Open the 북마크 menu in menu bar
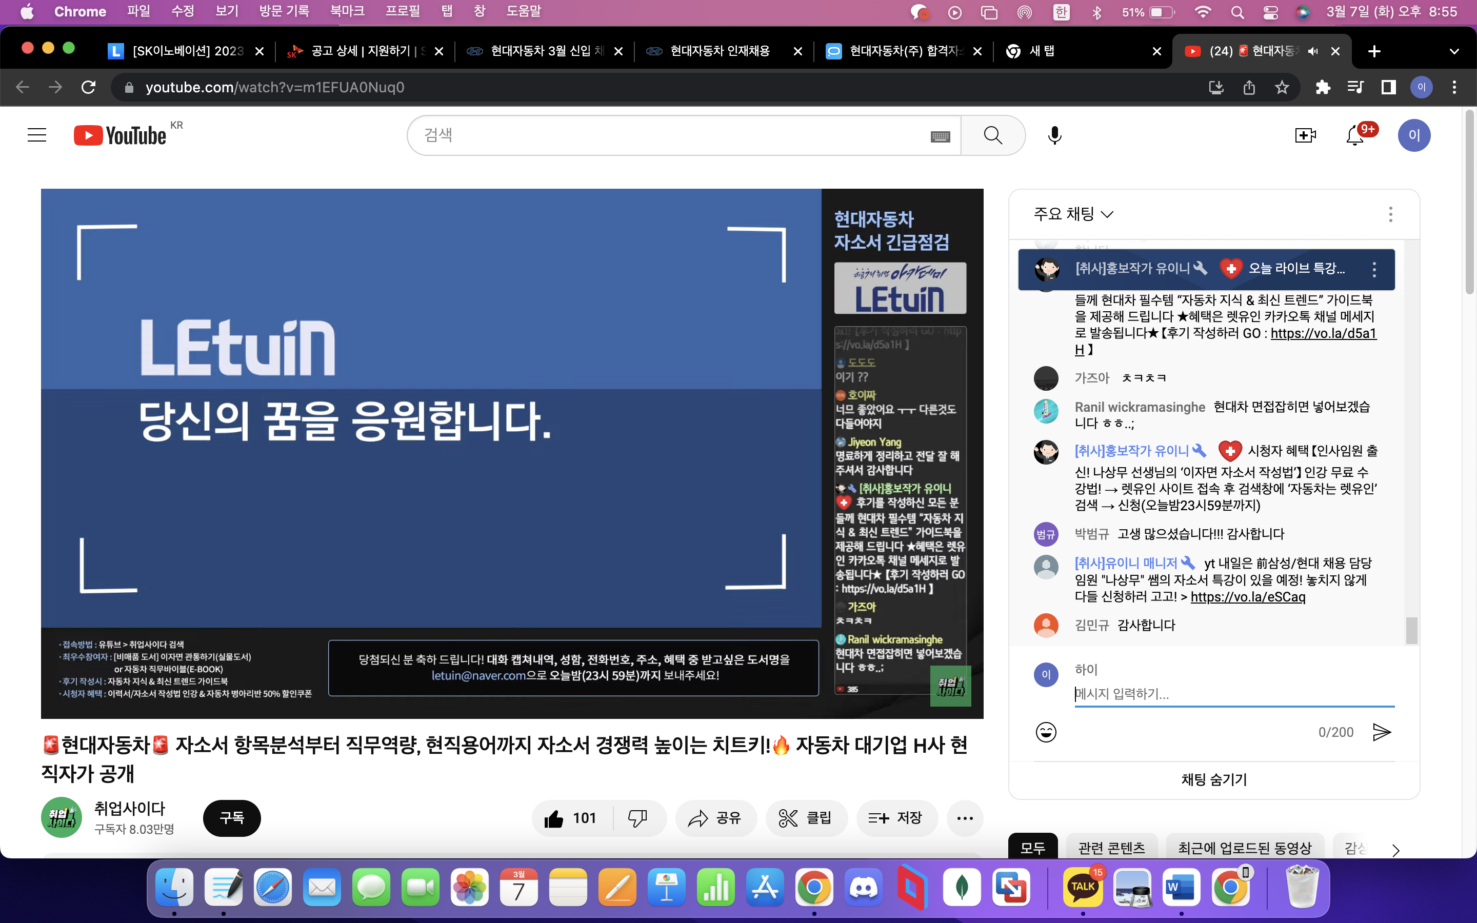This screenshot has width=1477, height=923. point(347,12)
